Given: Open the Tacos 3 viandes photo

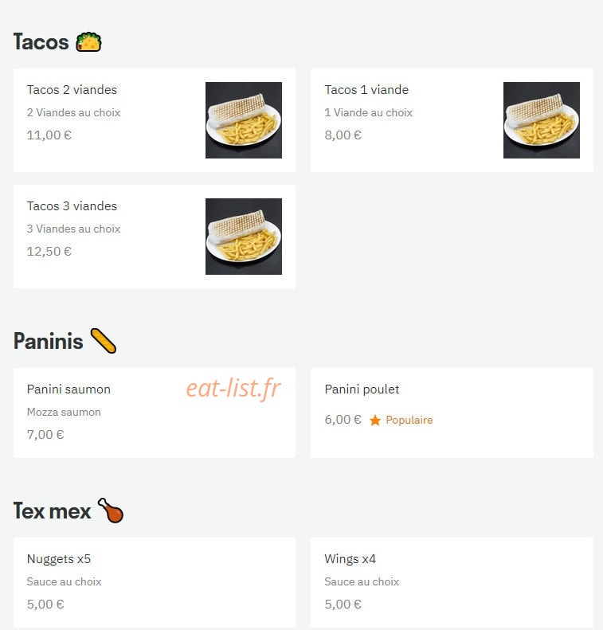Looking at the screenshot, I should pyautogui.click(x=244, y=237).
